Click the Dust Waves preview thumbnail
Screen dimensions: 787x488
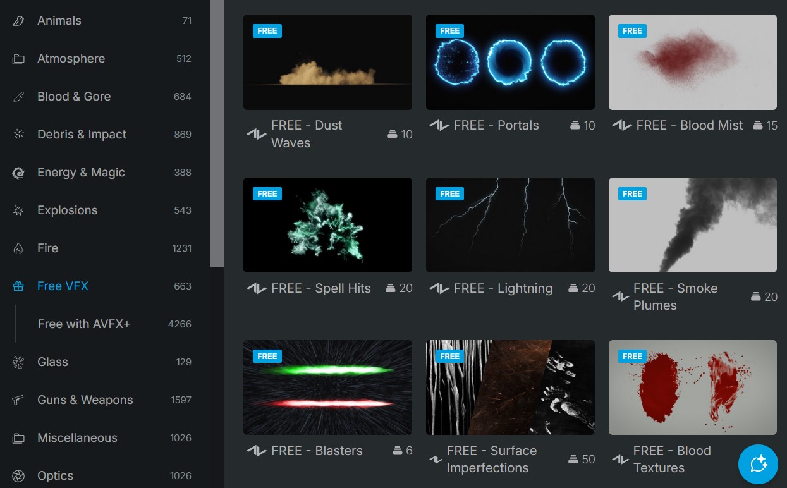[x=327, y=63]
